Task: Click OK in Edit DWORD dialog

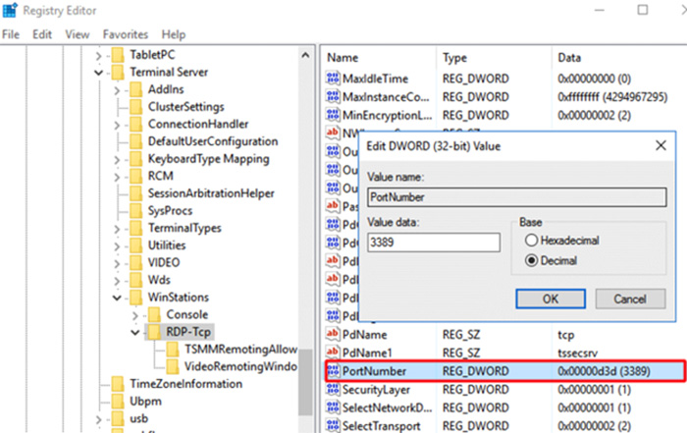Action: pos(551,298)
